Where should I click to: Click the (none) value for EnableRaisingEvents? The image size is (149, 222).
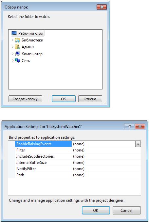pos(79,144)
